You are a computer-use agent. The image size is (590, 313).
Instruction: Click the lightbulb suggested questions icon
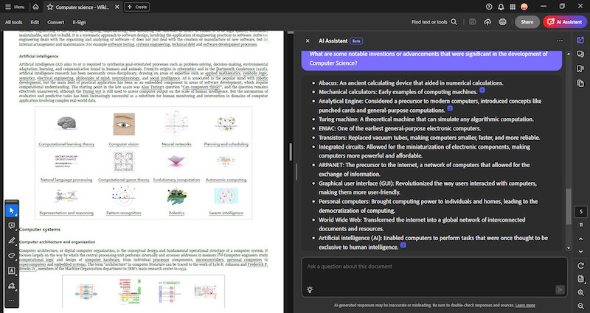(x=311, y=289)
